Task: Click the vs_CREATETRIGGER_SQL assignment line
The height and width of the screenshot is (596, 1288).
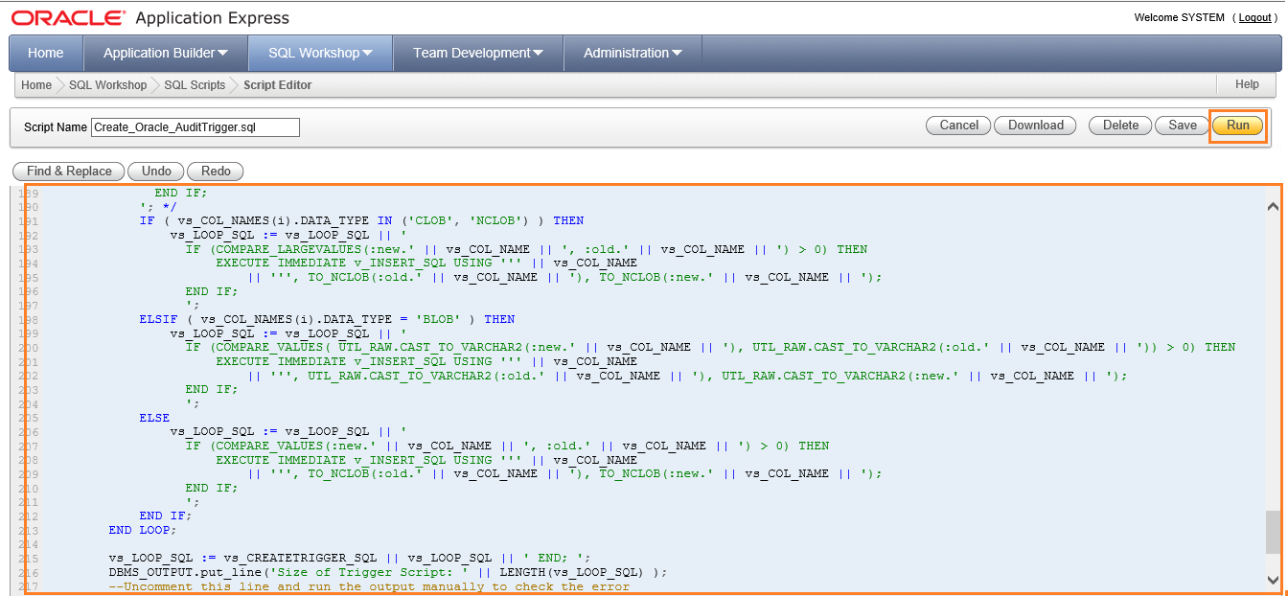Action: [350, 558]
